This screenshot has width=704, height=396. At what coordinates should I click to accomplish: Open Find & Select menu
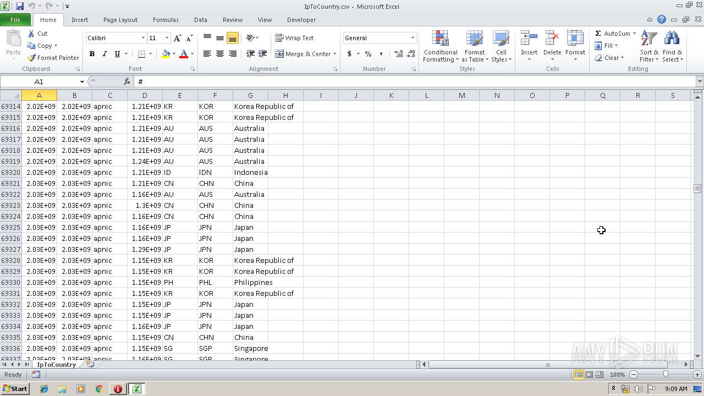coord(672,47)
